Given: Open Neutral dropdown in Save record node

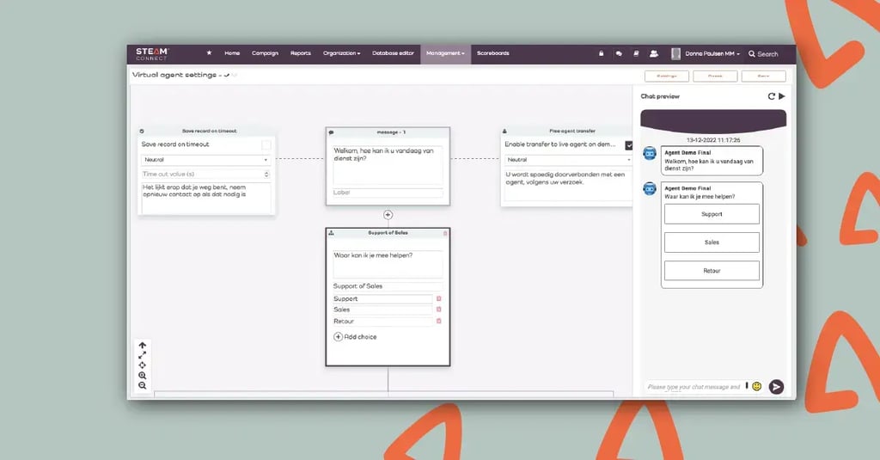Looking at the screenshot, I should 205,160.
